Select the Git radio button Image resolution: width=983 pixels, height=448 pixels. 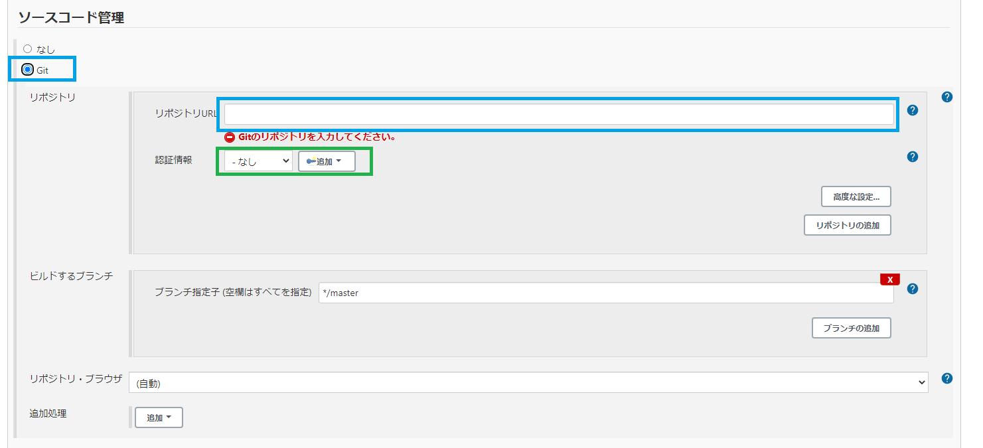(x=28, y=69)
